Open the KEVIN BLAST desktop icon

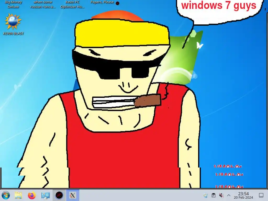point(13,24)
